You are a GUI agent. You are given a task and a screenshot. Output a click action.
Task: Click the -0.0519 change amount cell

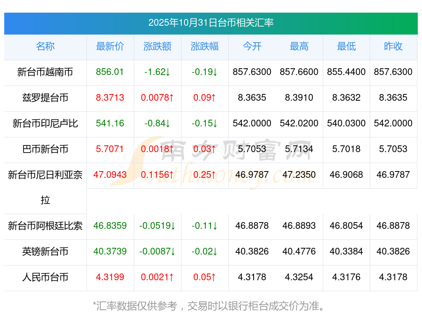coord(157,226)
